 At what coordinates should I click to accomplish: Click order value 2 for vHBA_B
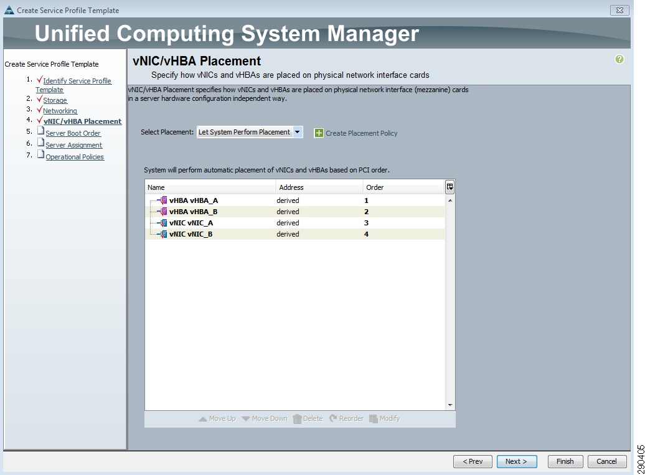[x=366, y=212]
